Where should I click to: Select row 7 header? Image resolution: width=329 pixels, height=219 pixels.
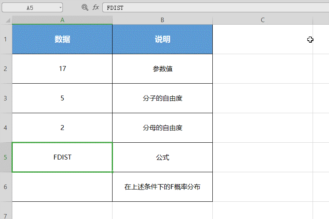click(x=6, y=211)
